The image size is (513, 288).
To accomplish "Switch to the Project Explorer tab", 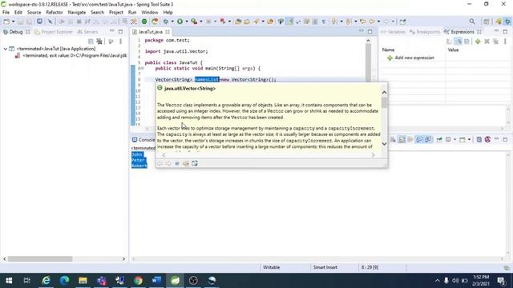I will (54, 32).
